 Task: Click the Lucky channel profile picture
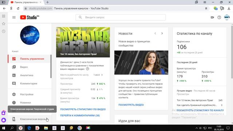click(30, 35)
